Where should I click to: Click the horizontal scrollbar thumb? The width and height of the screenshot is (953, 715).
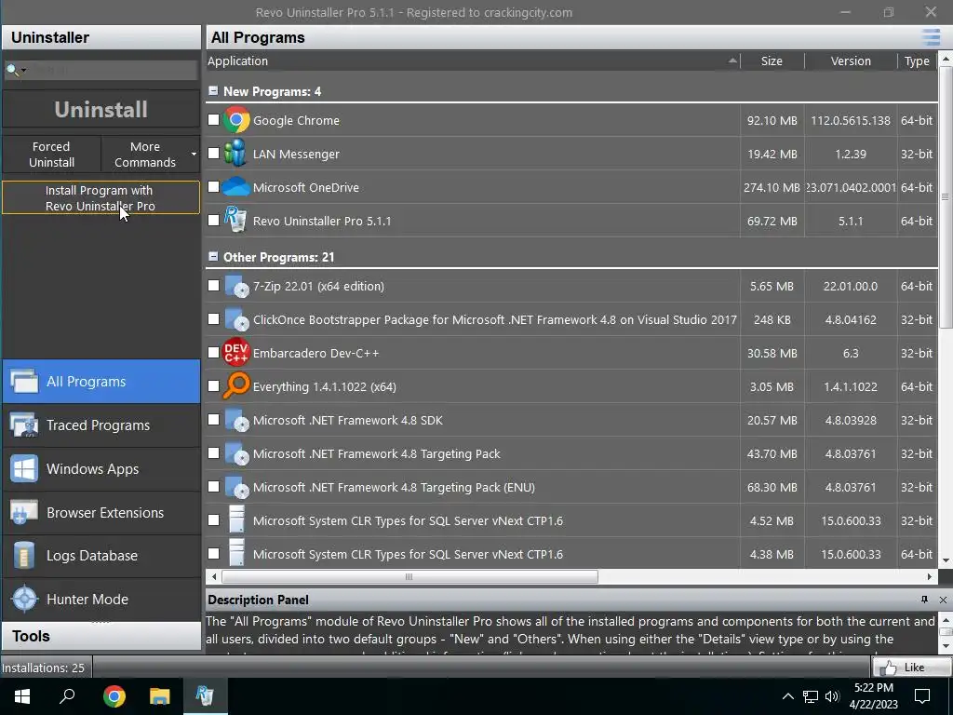(x=409, y=576)
